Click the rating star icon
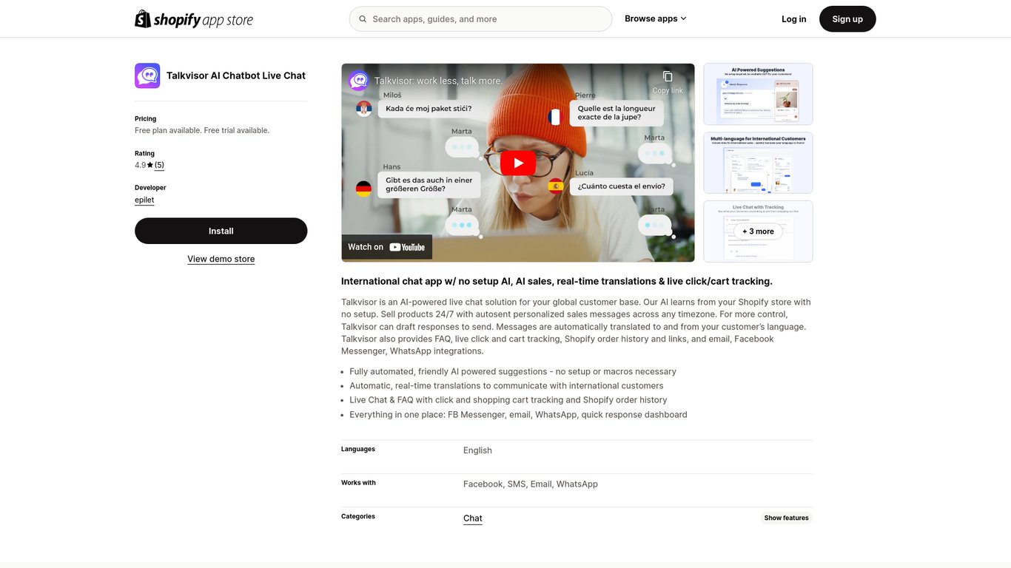 click(x=150, y=165)
